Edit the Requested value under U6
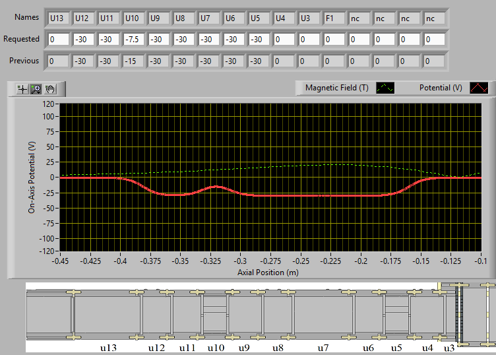 pos(233,40)
